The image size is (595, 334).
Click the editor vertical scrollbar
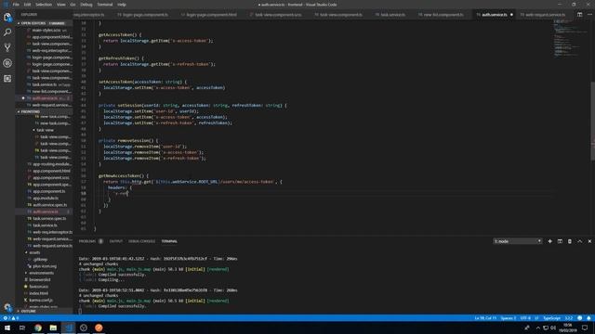(593, 122)
